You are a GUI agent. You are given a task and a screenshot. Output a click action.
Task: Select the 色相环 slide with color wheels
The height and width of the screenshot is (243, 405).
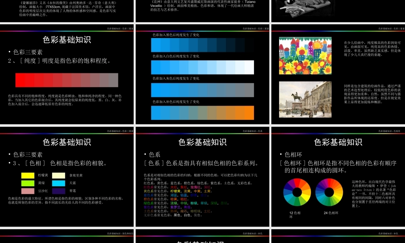(x=338, y=177)
